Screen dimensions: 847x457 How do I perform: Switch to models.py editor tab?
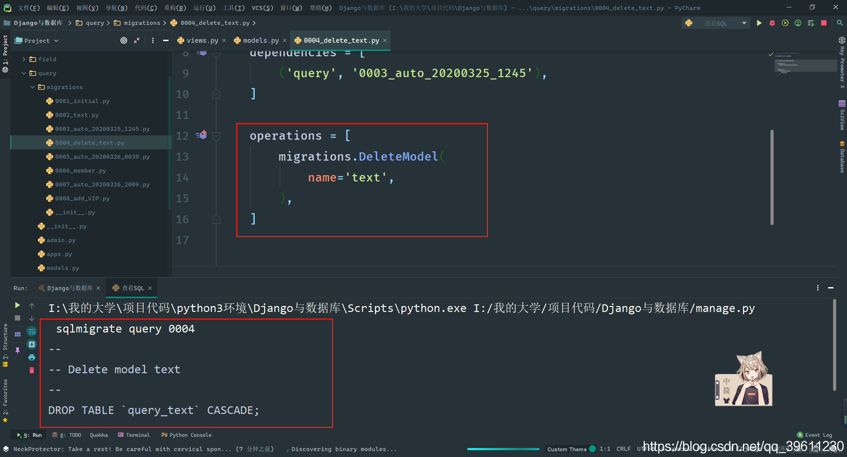pyautogui.click(x=261, y=40)
